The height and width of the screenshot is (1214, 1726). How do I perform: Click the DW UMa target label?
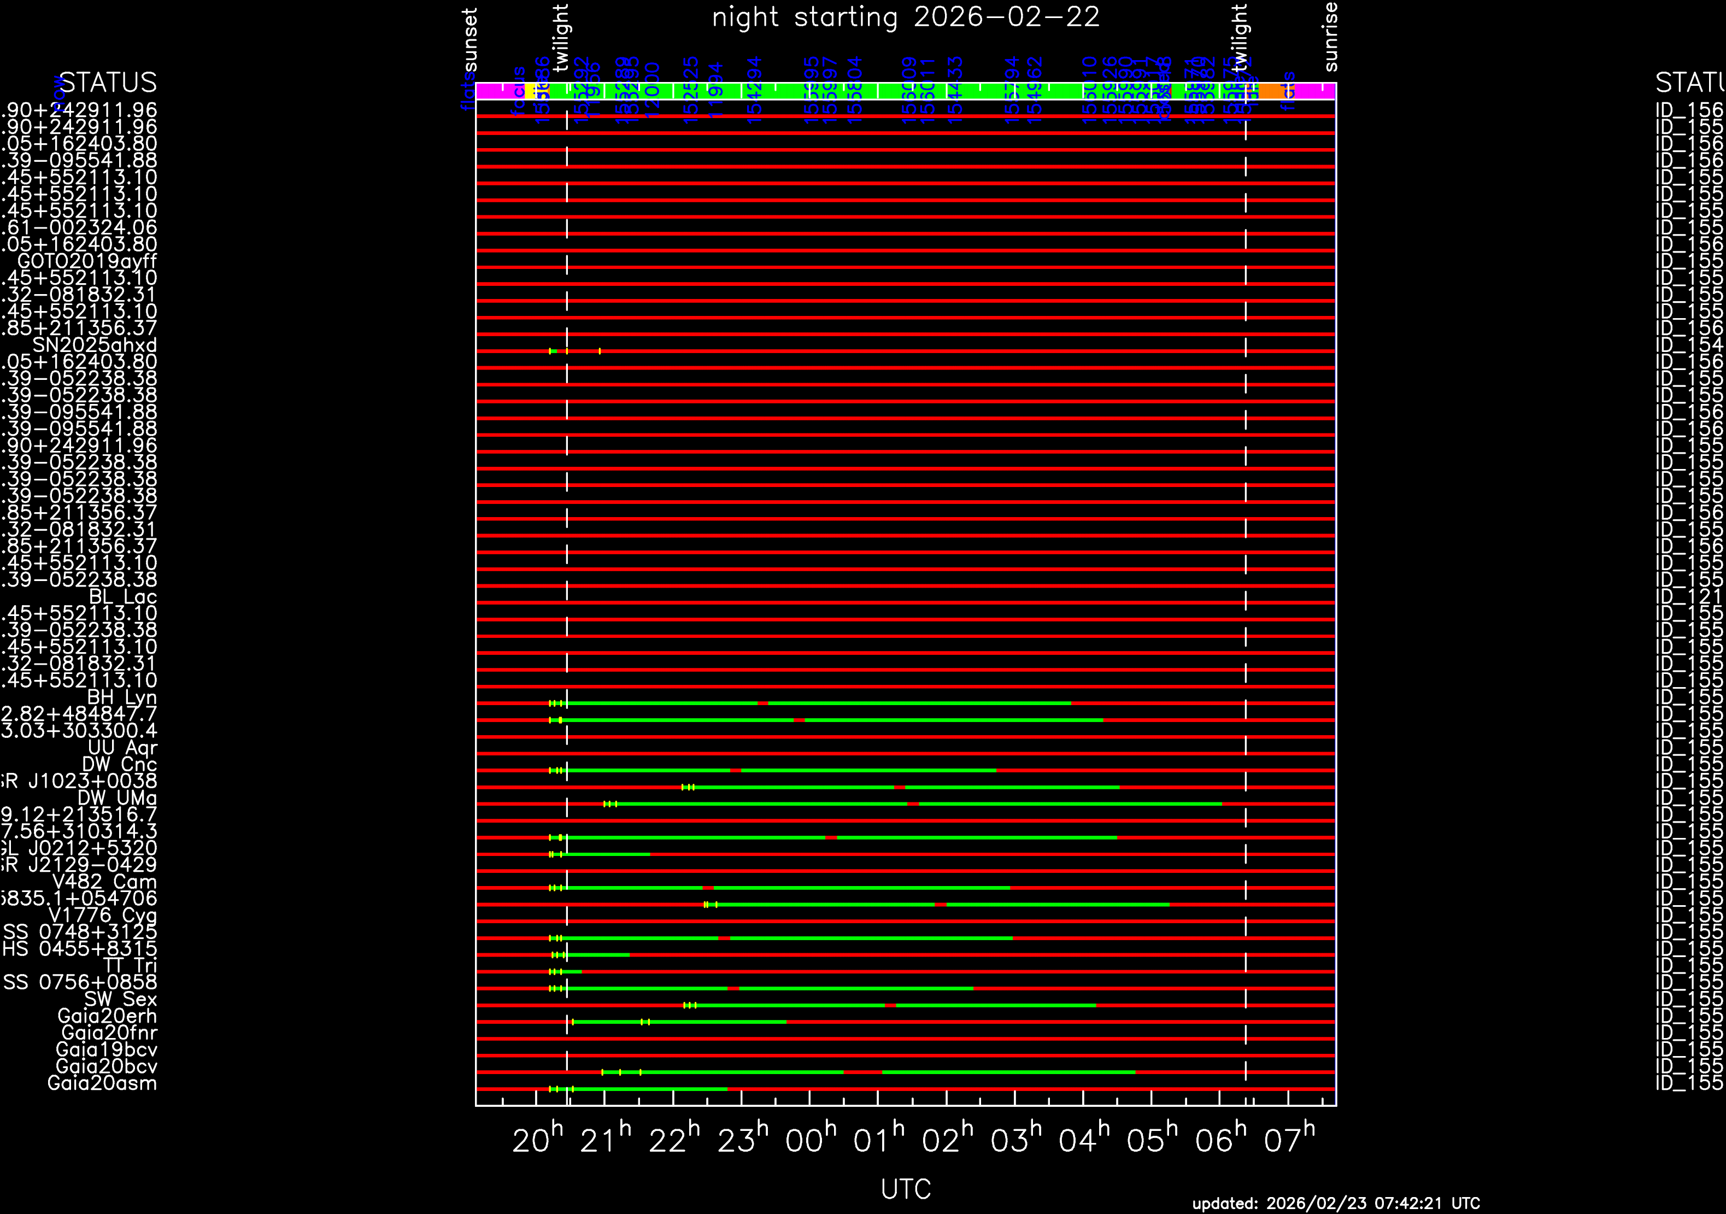(x=118, y=798)
